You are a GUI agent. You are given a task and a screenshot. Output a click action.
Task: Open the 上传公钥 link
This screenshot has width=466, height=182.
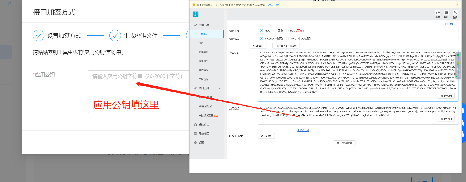303,130
